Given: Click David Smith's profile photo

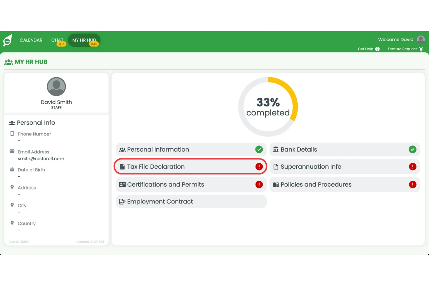Looking at the screenshot, I should click(x=56, y=87).
